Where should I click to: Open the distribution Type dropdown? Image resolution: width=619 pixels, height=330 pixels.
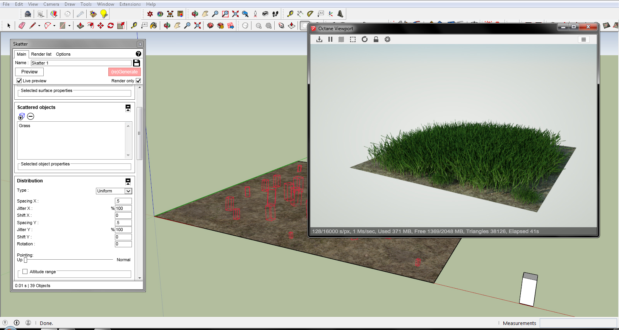[x=114, y=191]
